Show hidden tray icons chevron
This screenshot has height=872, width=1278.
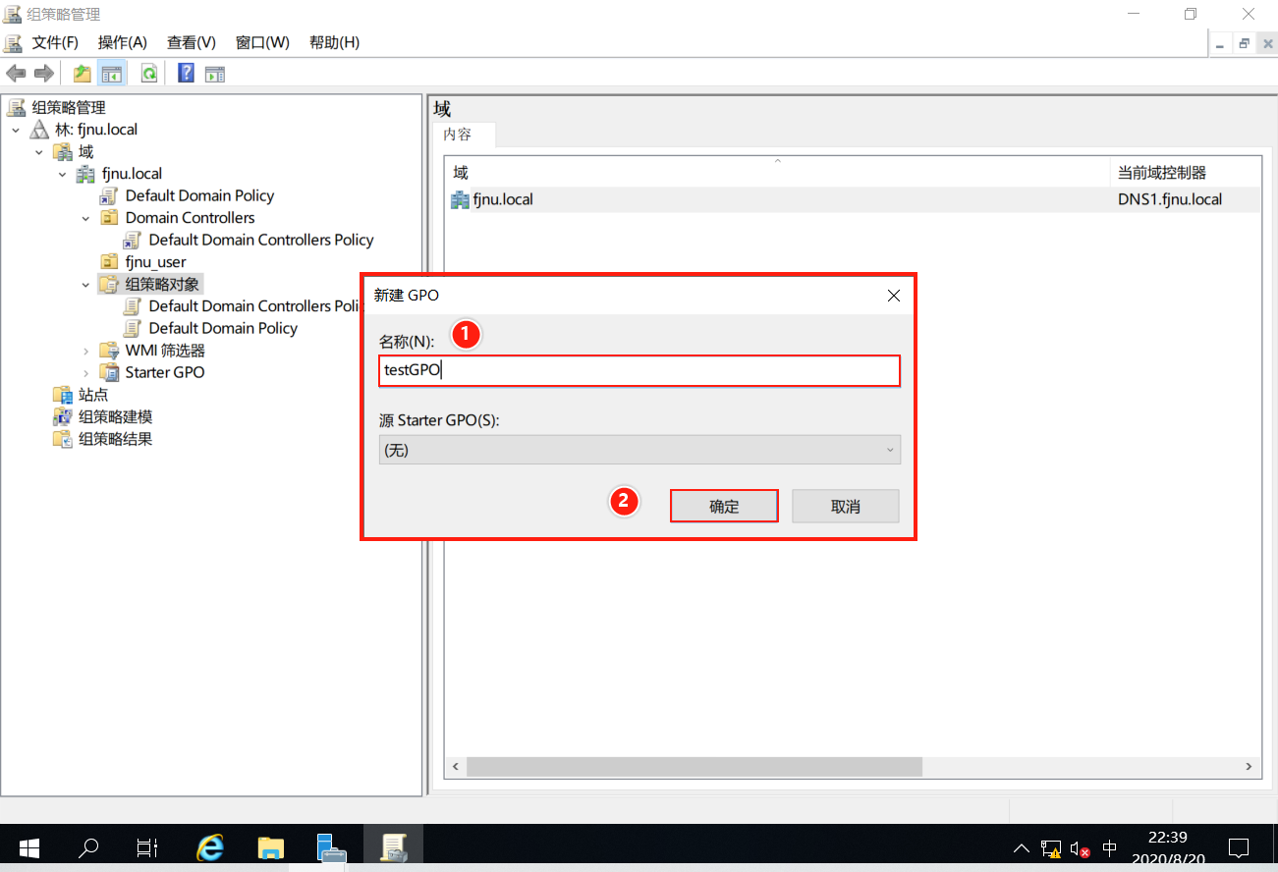1022,848
